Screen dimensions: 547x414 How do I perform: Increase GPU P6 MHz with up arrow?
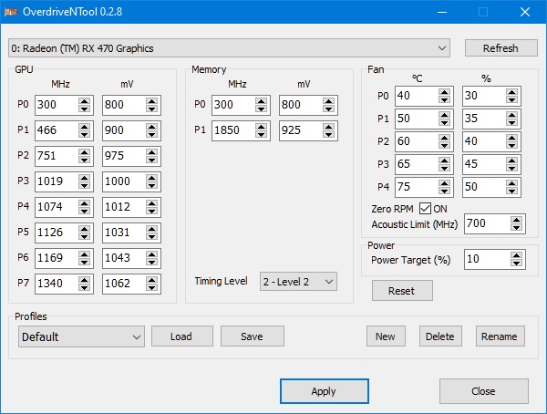coord(84,254)
